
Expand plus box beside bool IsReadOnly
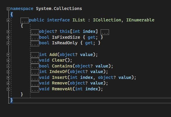(8, 43)
